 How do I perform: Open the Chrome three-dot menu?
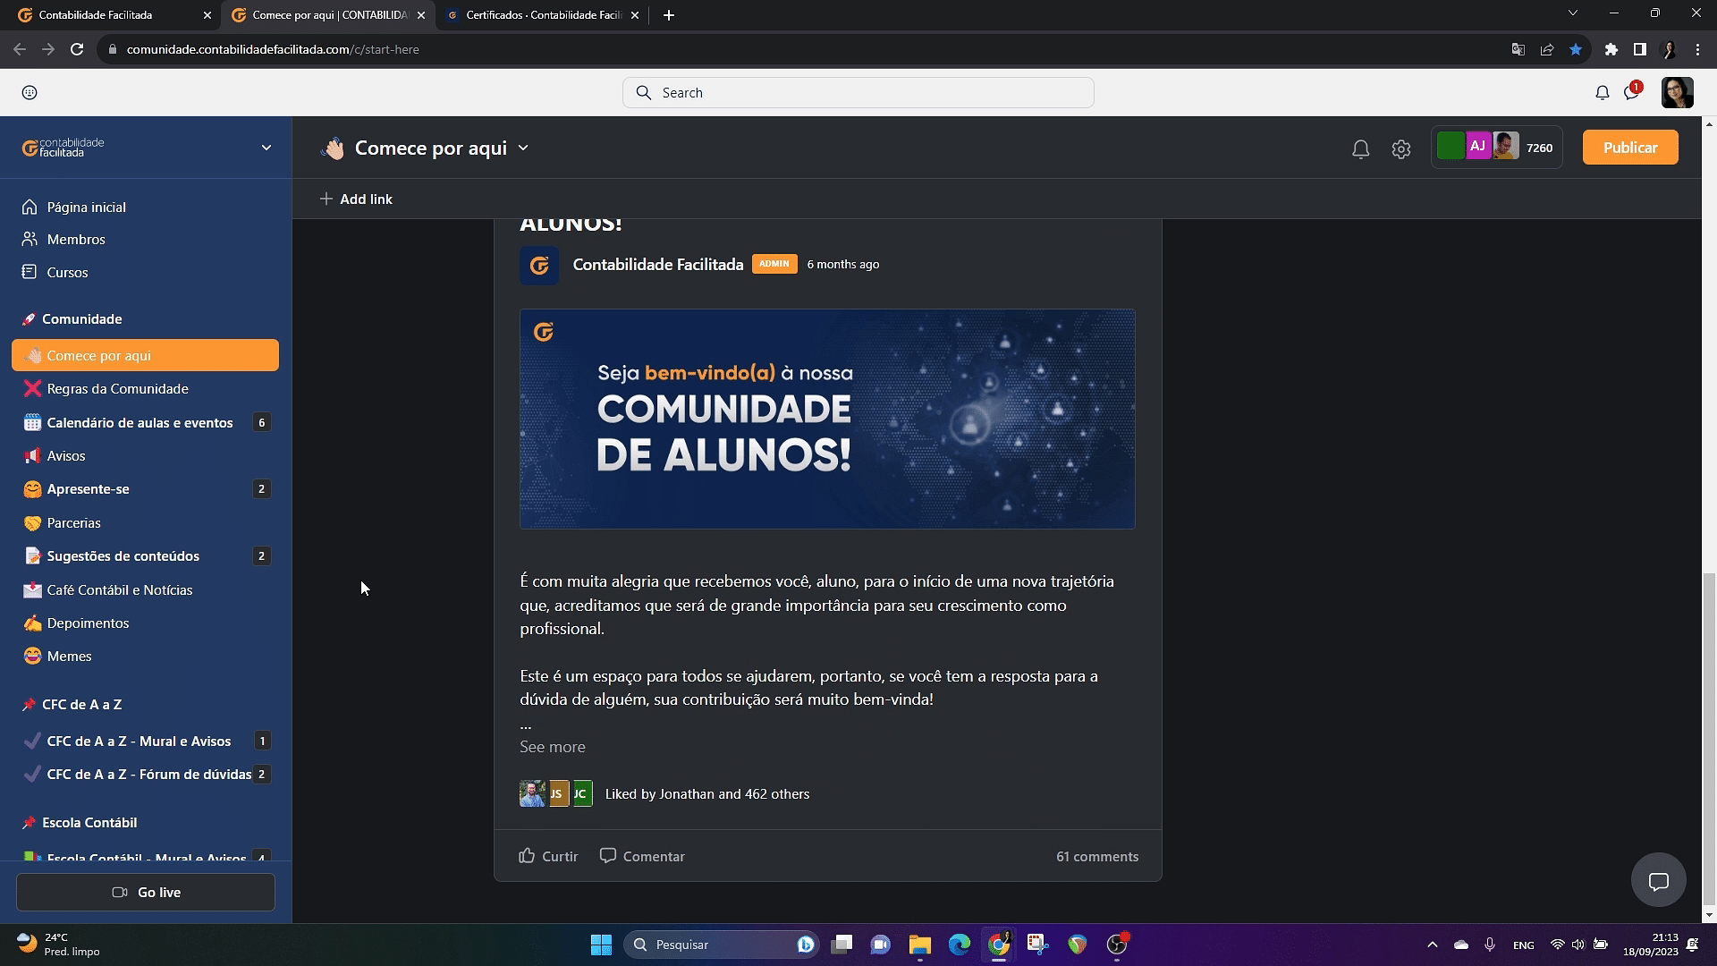coord(1697,49)
